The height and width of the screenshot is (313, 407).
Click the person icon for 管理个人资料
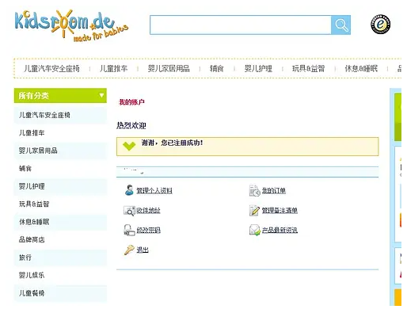pos(129,190)
